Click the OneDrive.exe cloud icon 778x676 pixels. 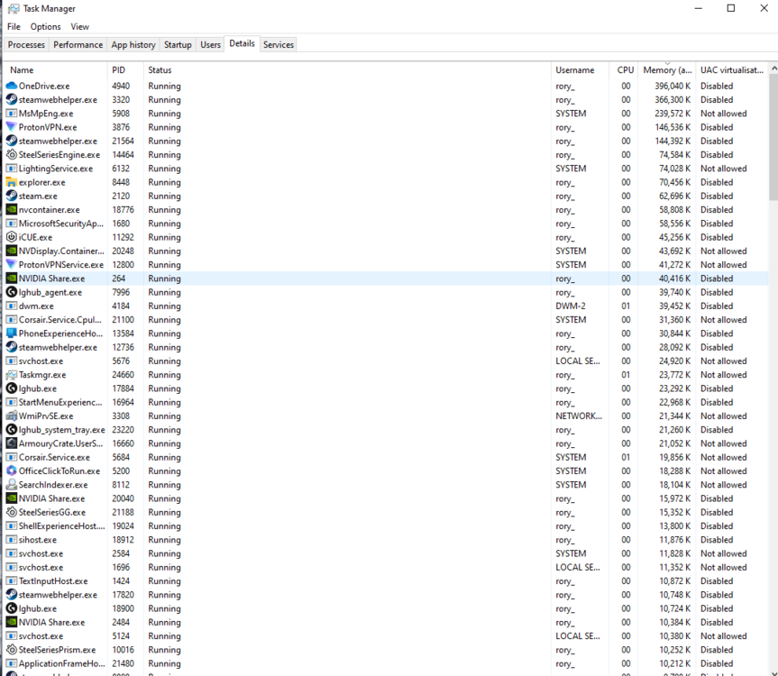[12, 86]
